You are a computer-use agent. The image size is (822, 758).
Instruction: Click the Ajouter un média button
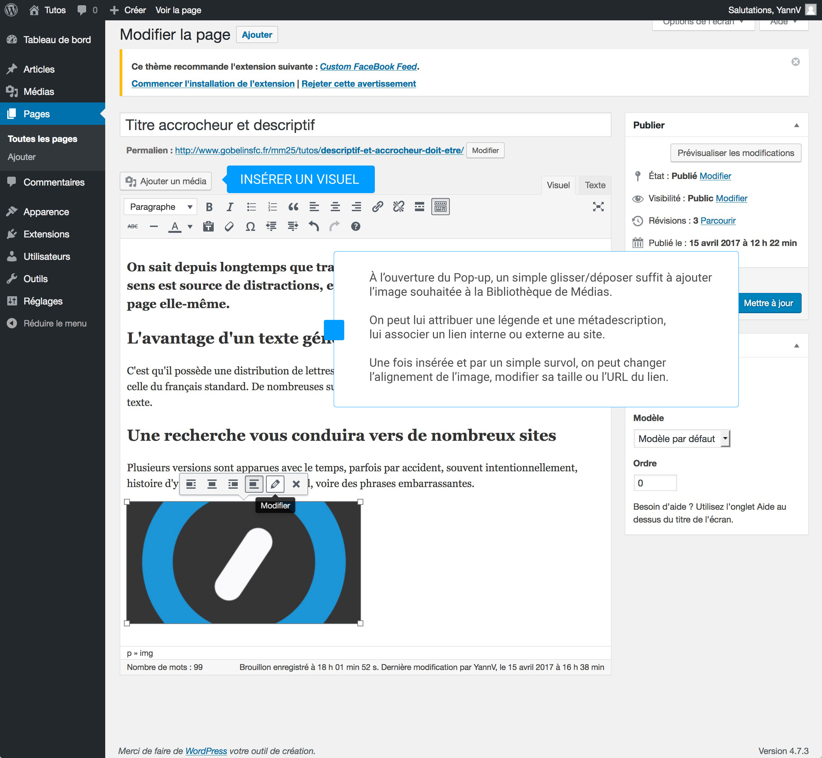(166, 181)
